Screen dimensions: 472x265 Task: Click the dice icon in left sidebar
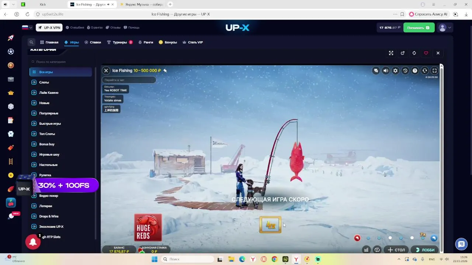click(11, 106)
